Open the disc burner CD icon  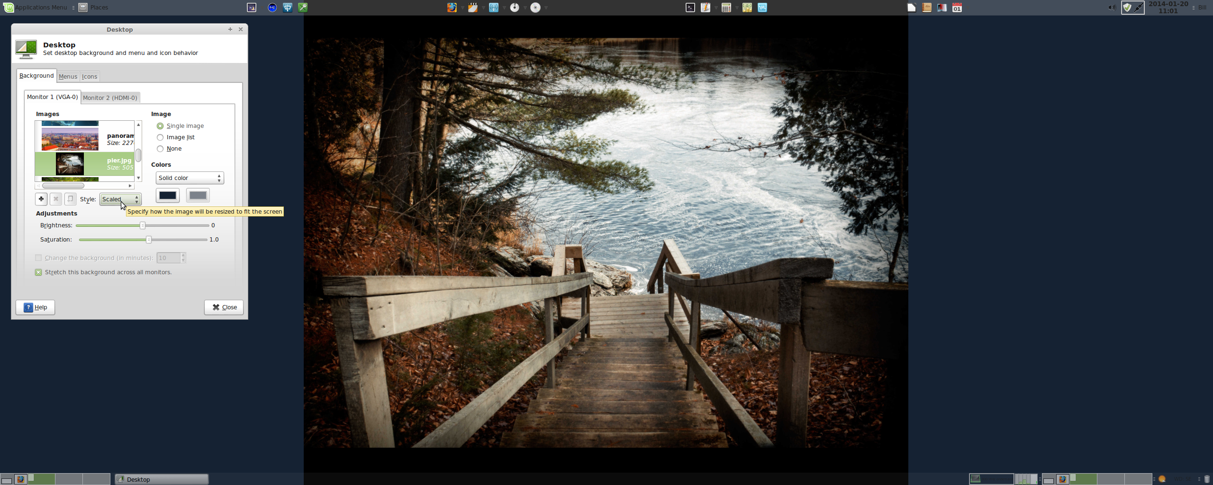pos(535,8)
